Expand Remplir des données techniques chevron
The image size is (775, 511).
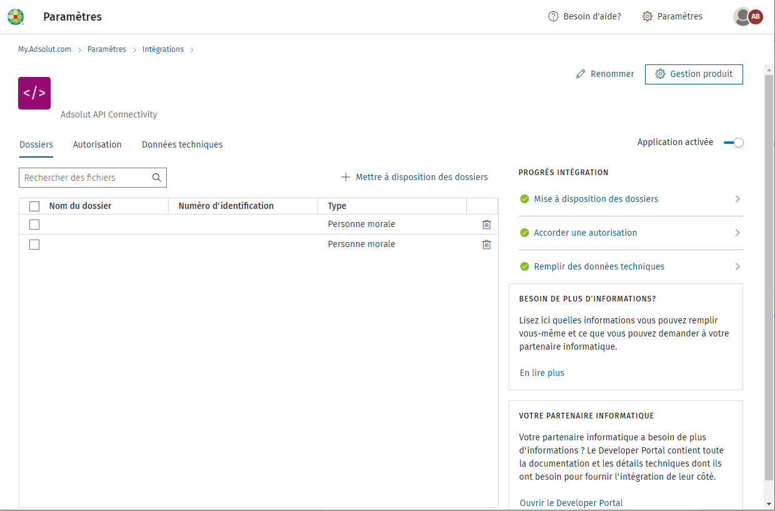pos(737,266)
